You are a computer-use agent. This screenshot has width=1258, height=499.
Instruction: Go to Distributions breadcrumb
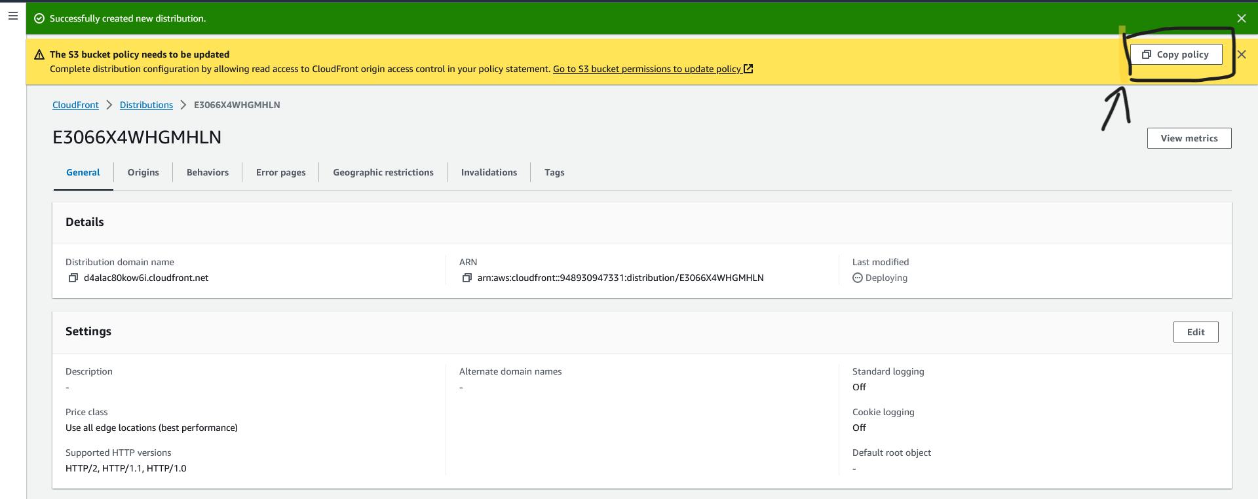point(146,105)
